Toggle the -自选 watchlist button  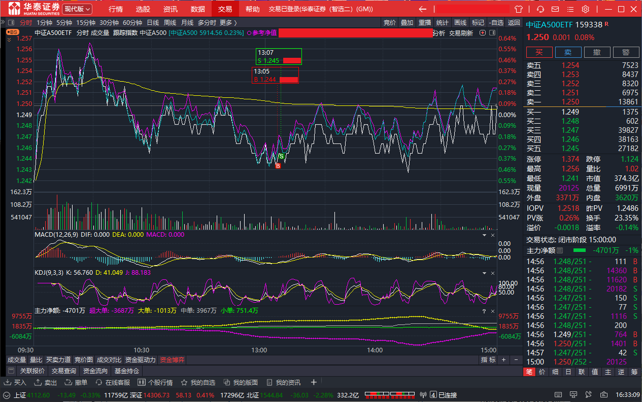point(495,22)
